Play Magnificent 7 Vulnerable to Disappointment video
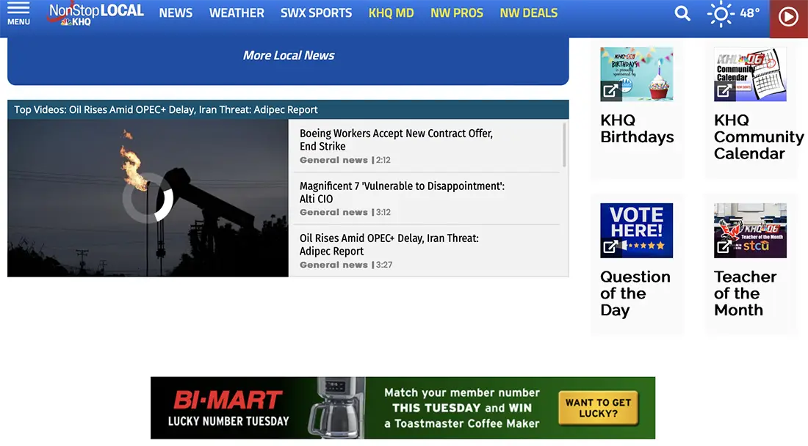 pyautogui.click(x=402, y=192)
